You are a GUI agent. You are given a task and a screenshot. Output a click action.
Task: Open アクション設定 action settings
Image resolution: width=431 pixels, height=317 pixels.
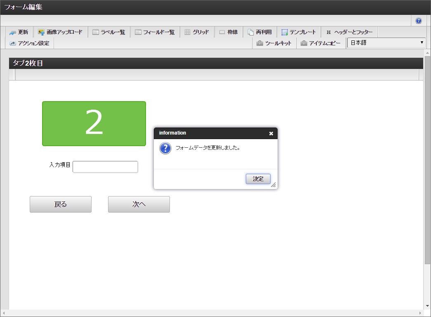[x=30, y=43]
